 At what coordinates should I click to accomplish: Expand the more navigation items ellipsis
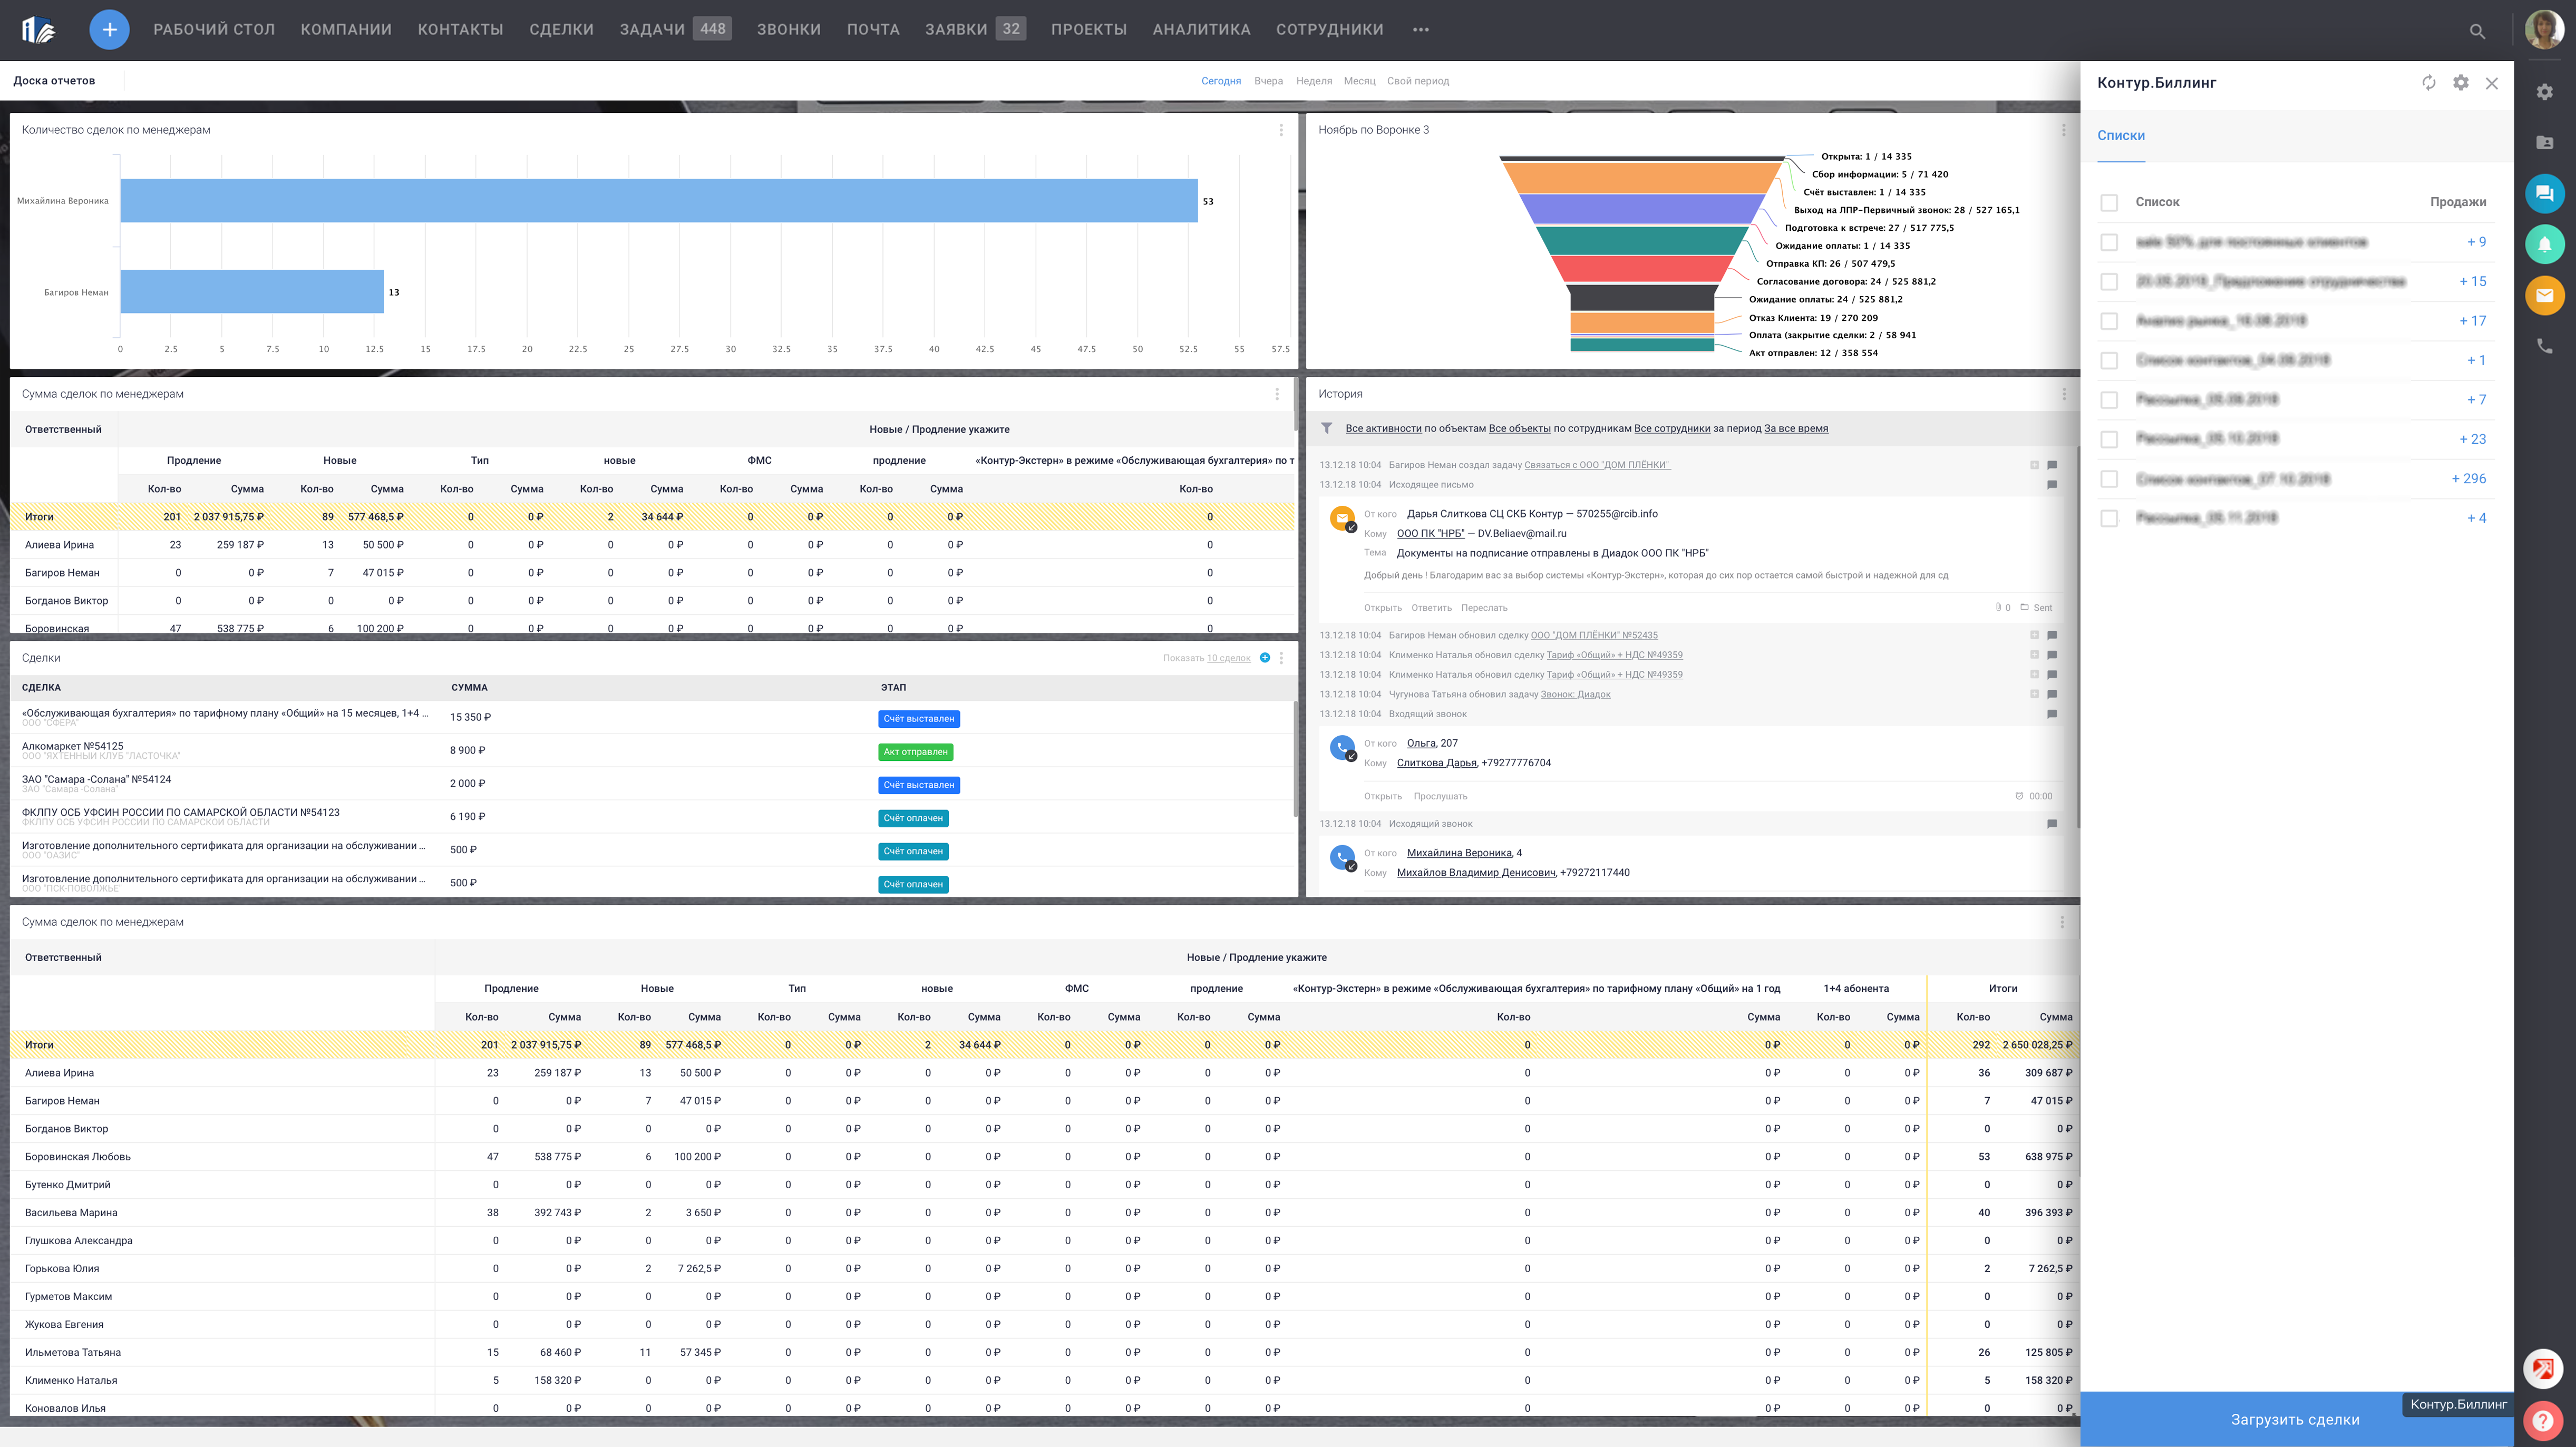tap(1420, 30)
